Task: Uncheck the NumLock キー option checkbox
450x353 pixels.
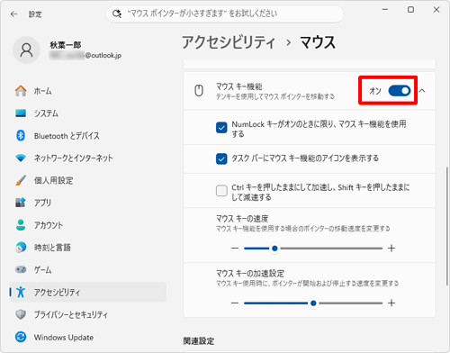Action: pos(221,128)
